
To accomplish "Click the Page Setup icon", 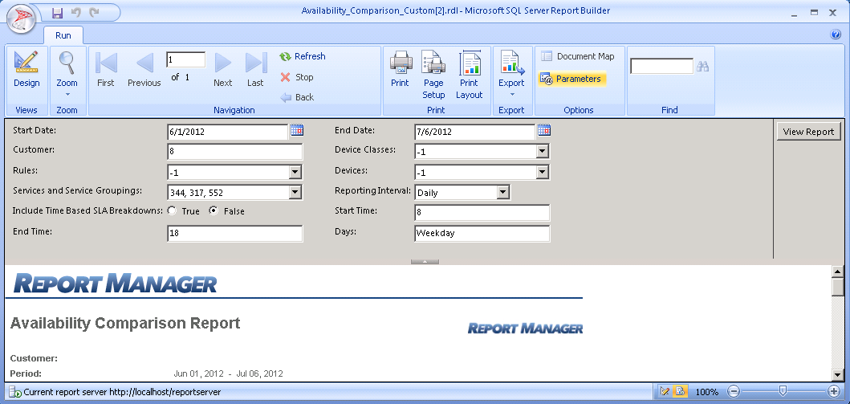I will 433,74.
